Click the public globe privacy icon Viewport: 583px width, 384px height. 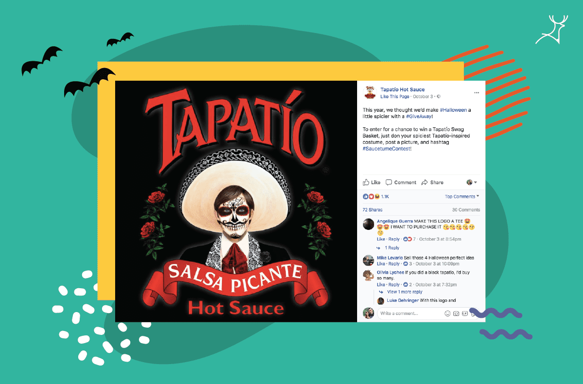[439, 97]
